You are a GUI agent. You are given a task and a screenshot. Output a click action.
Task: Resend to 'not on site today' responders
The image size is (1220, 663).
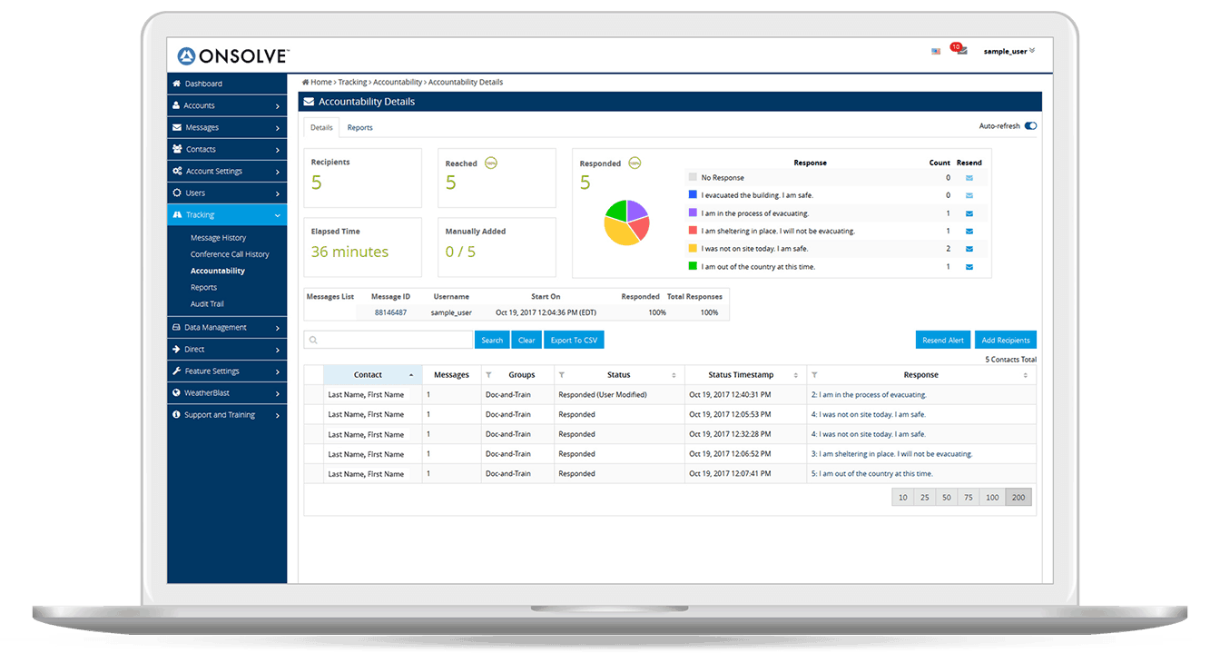pyautogui.click(x=969, y=249)
